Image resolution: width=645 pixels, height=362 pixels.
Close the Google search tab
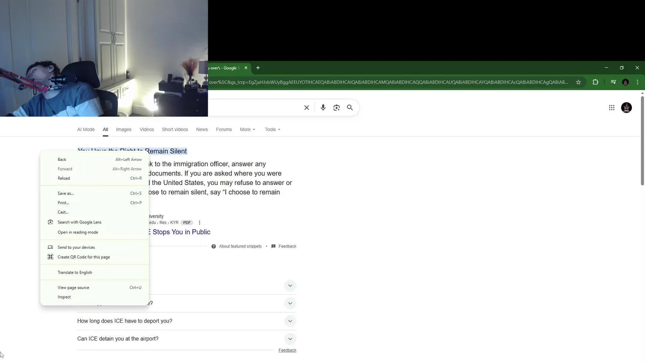tap(246, 68)
